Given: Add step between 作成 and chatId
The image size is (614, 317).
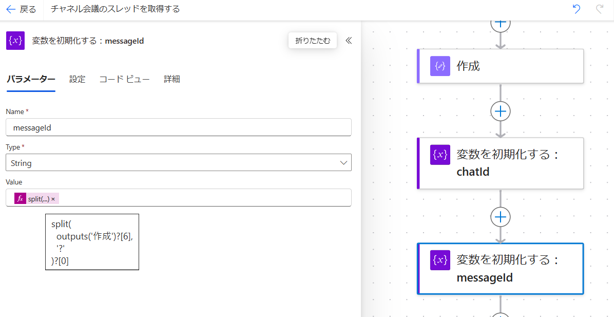Looking at the screenshot, I should pos(501,111).
